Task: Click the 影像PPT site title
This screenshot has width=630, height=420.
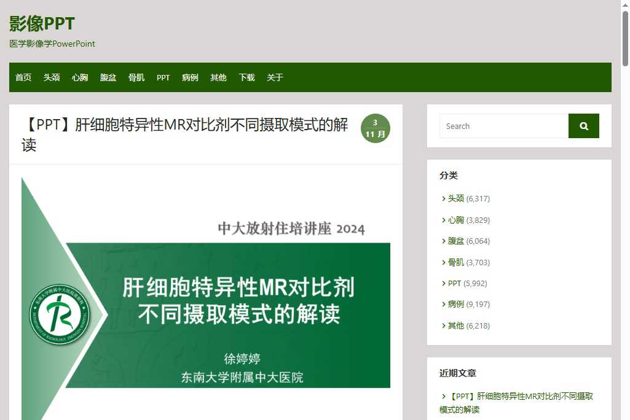Action: 42,23
